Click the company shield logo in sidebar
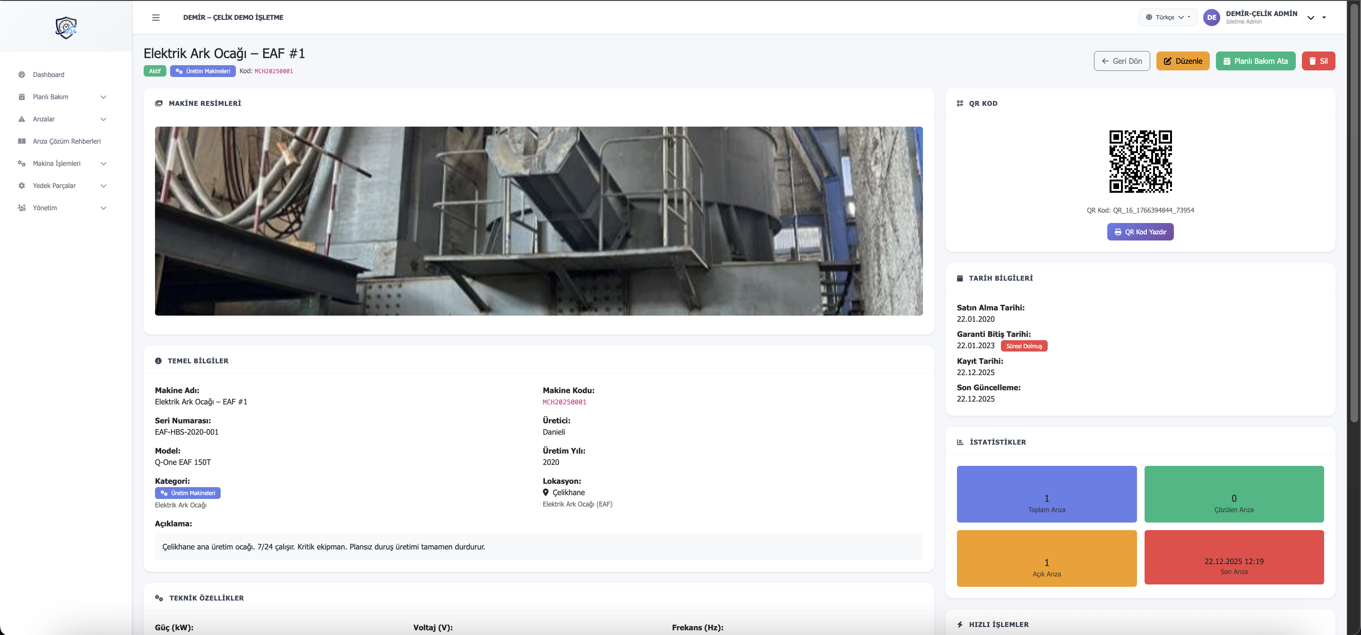The width and height of the screenshot is (1361, 635). click(66, 27)
